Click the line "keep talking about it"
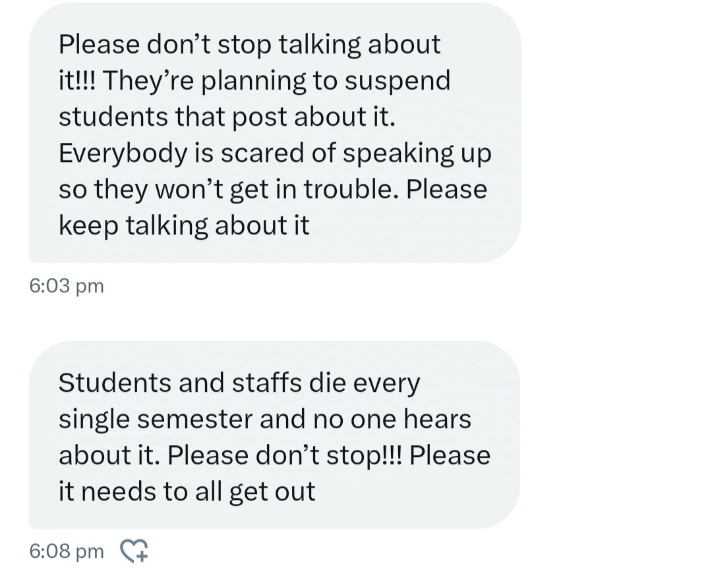 point(184,226)
